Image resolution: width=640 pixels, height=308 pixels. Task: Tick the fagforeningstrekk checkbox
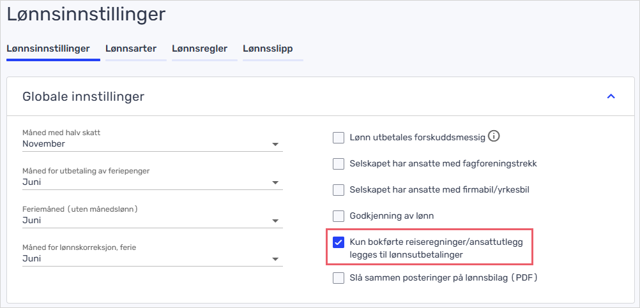[339, 164]
